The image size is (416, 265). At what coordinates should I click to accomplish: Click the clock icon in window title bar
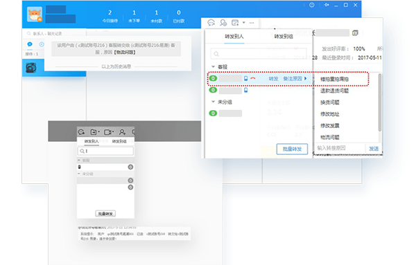tap(312, 5)
